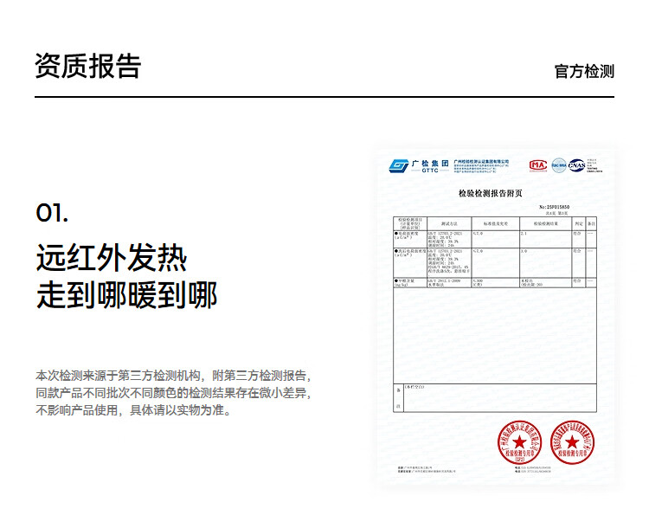
Task: Click the 远红外发热 headline
Action: 112,258
